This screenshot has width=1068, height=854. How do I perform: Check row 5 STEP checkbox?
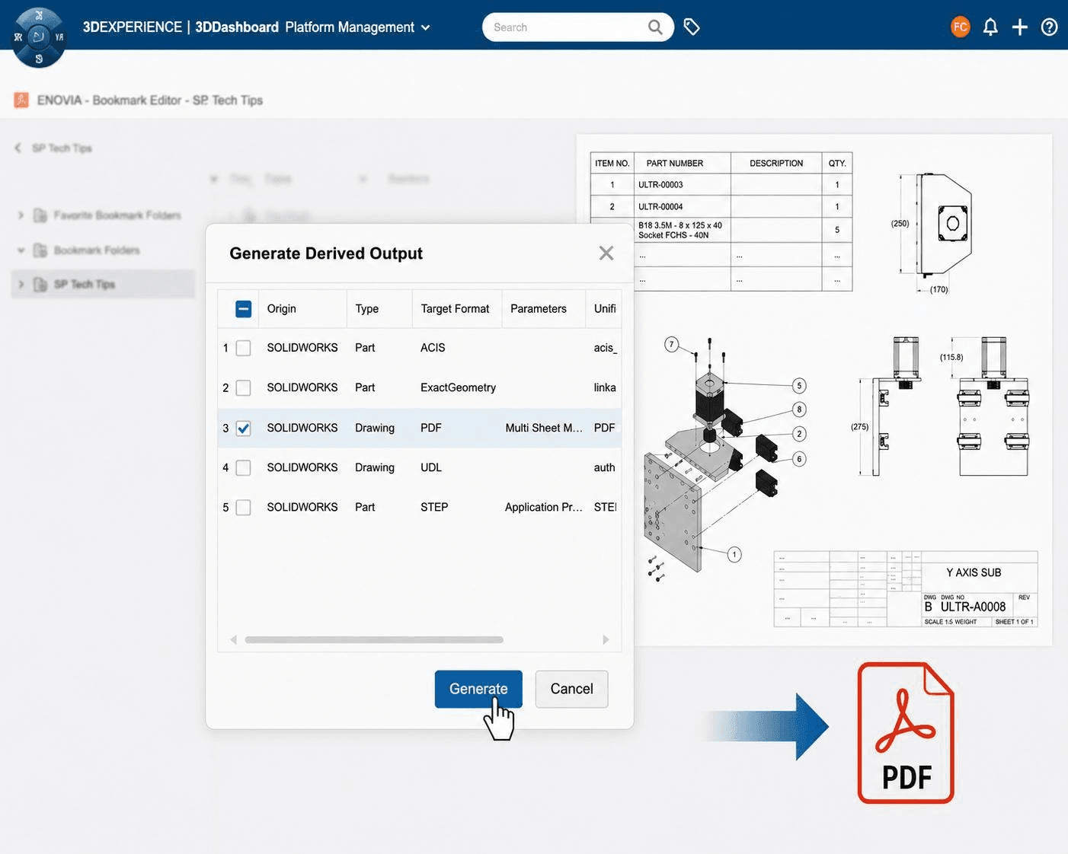pyautogui.click(x=244, y=507)
